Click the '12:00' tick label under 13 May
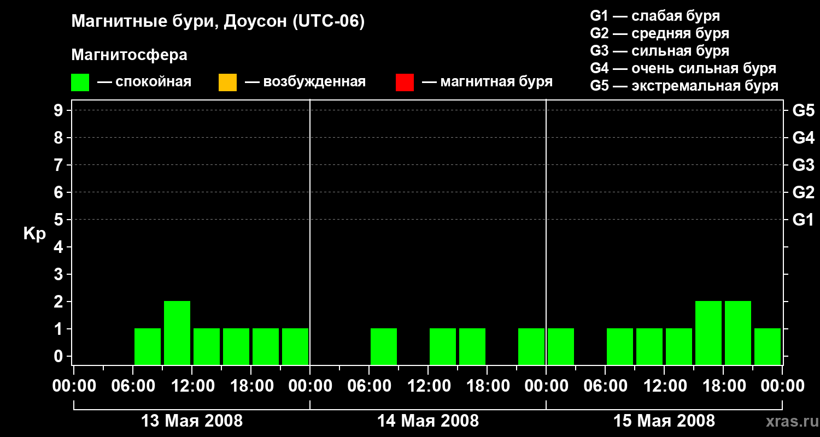 coord(192,386)
